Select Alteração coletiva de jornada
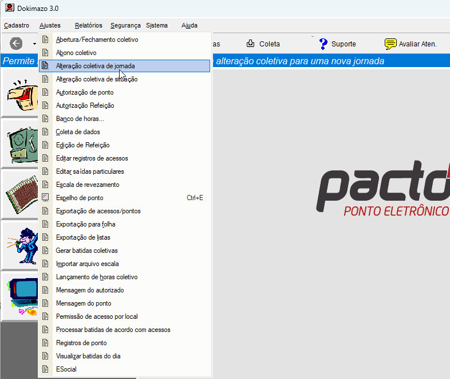The width and height of the screenshot is (450, 379). pos(95,66)
